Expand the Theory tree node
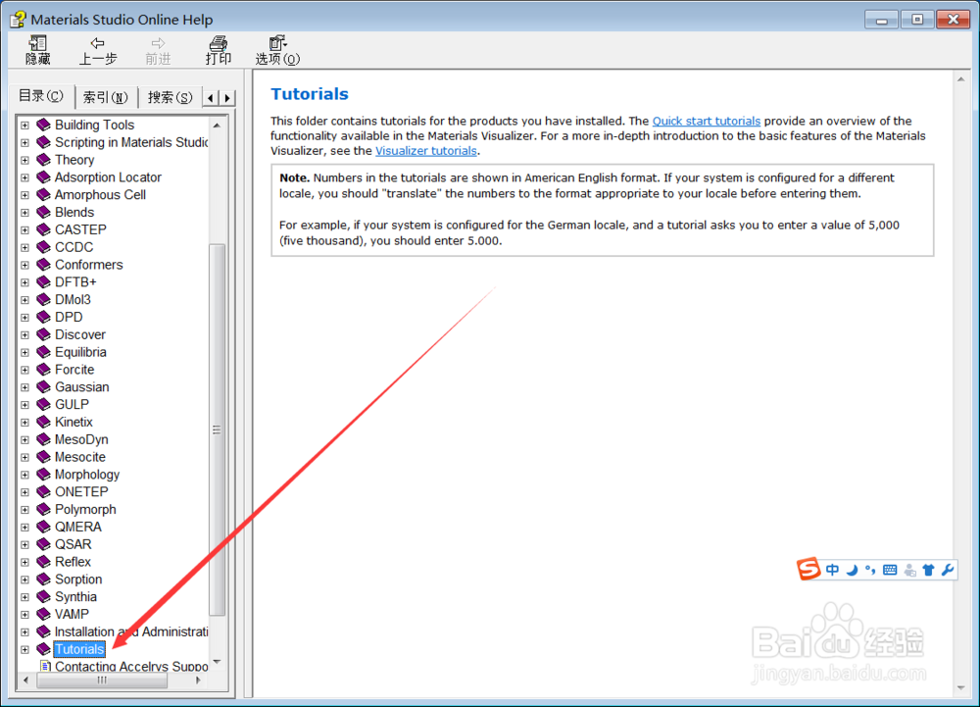This screenshot has height=707, width=980. [25, 160]
